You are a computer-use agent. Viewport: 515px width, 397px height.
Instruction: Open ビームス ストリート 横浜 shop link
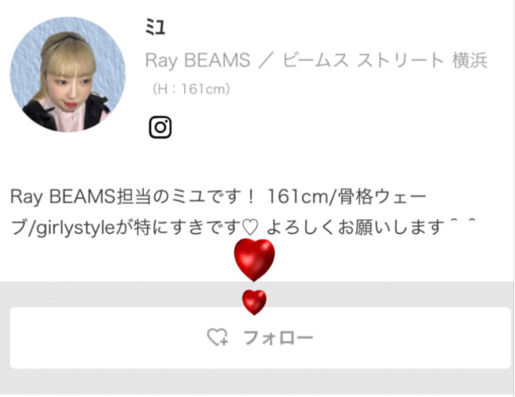[385, 61]
